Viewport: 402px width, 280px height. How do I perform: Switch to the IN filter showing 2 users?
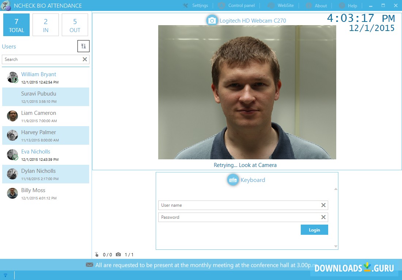tap(45, 24)
